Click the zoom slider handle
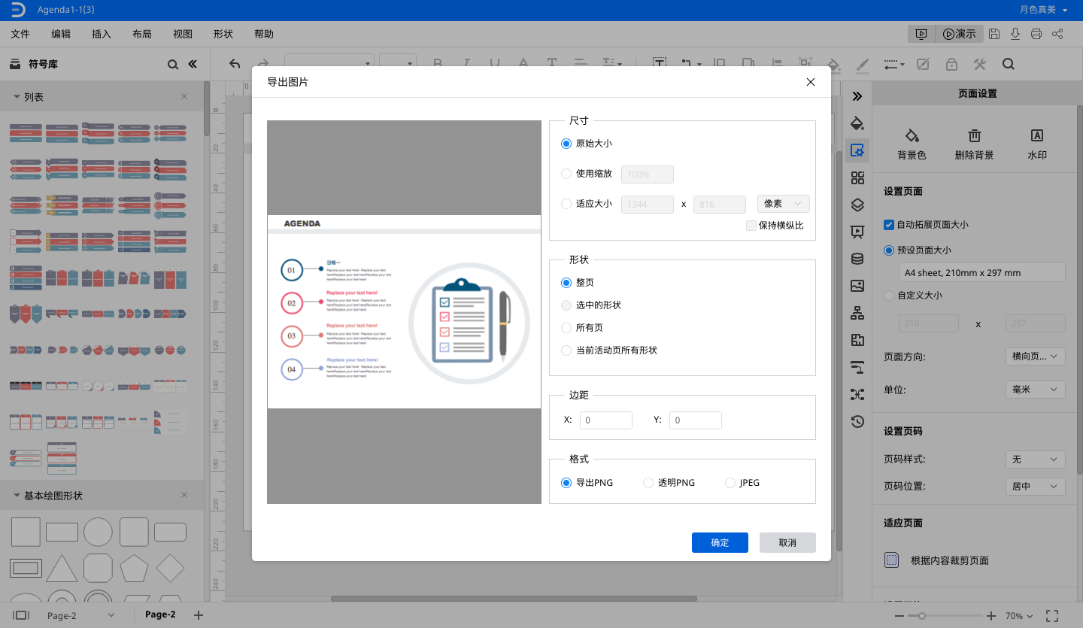 922,616
